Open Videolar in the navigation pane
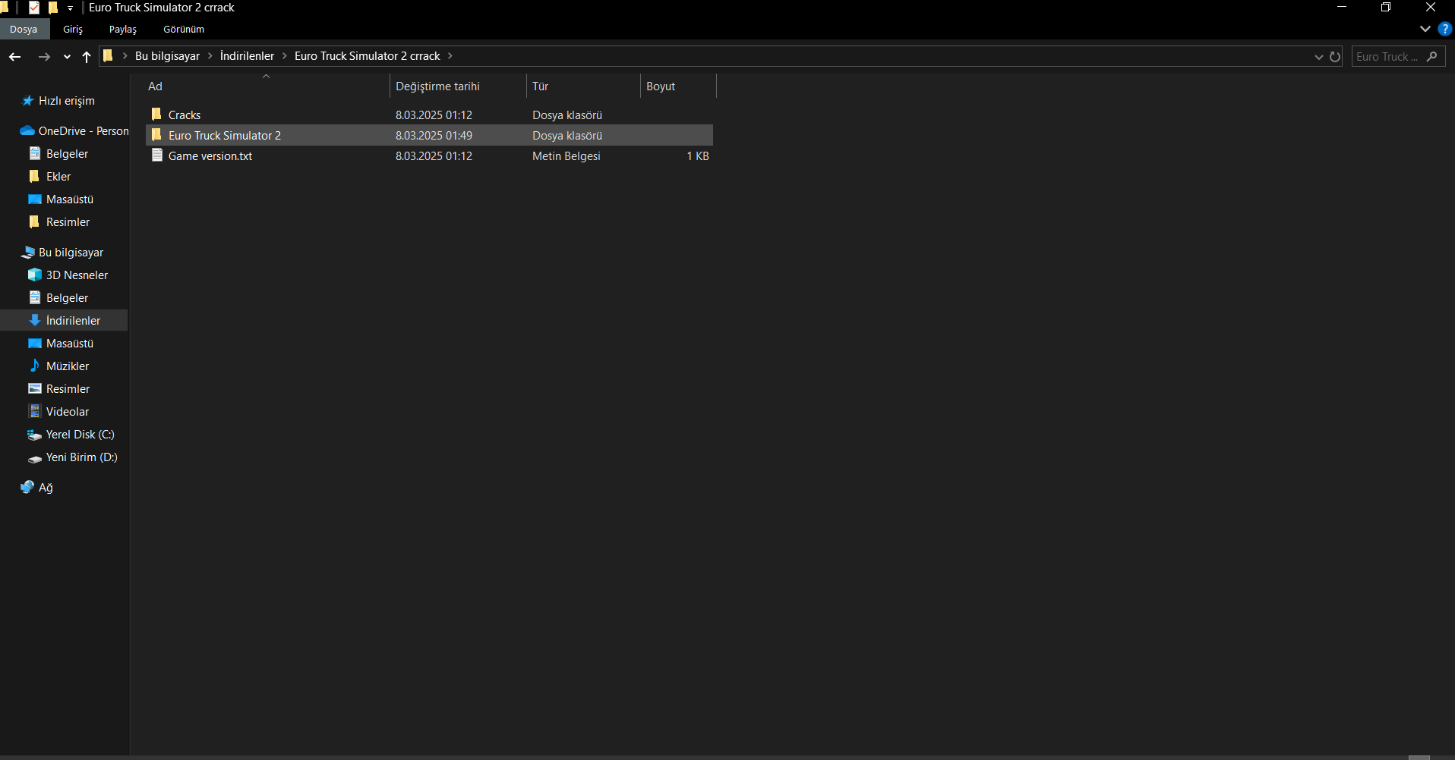The image size is (1455, 760). point(68,412)
